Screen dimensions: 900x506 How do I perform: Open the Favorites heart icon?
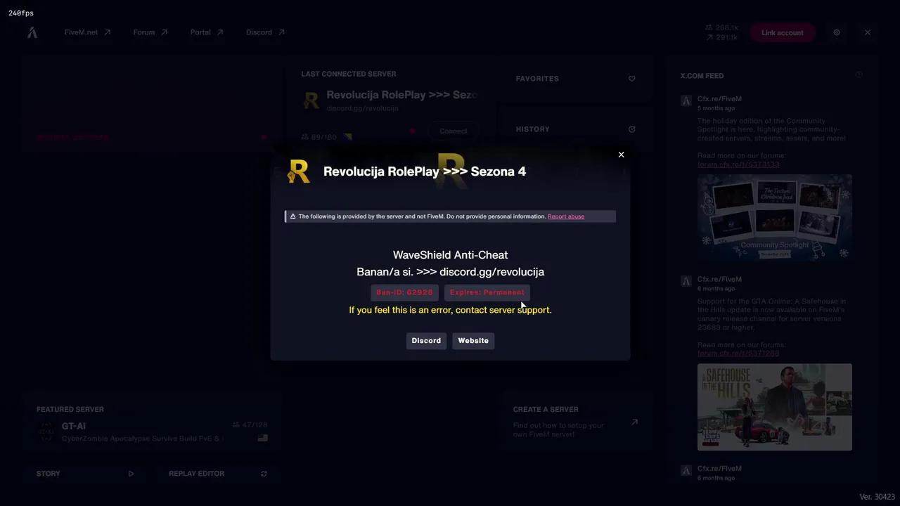coord(631,79)
